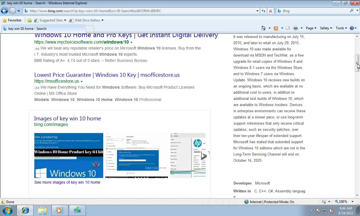Open the Tools menu
Viewport: 360px width, 216px height.
coord(341,28)
